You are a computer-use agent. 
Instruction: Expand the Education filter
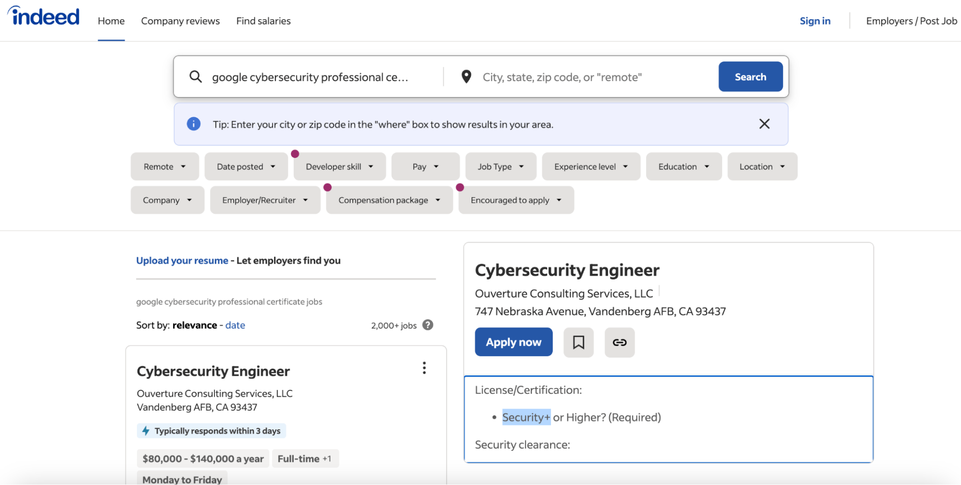point(684,167)
